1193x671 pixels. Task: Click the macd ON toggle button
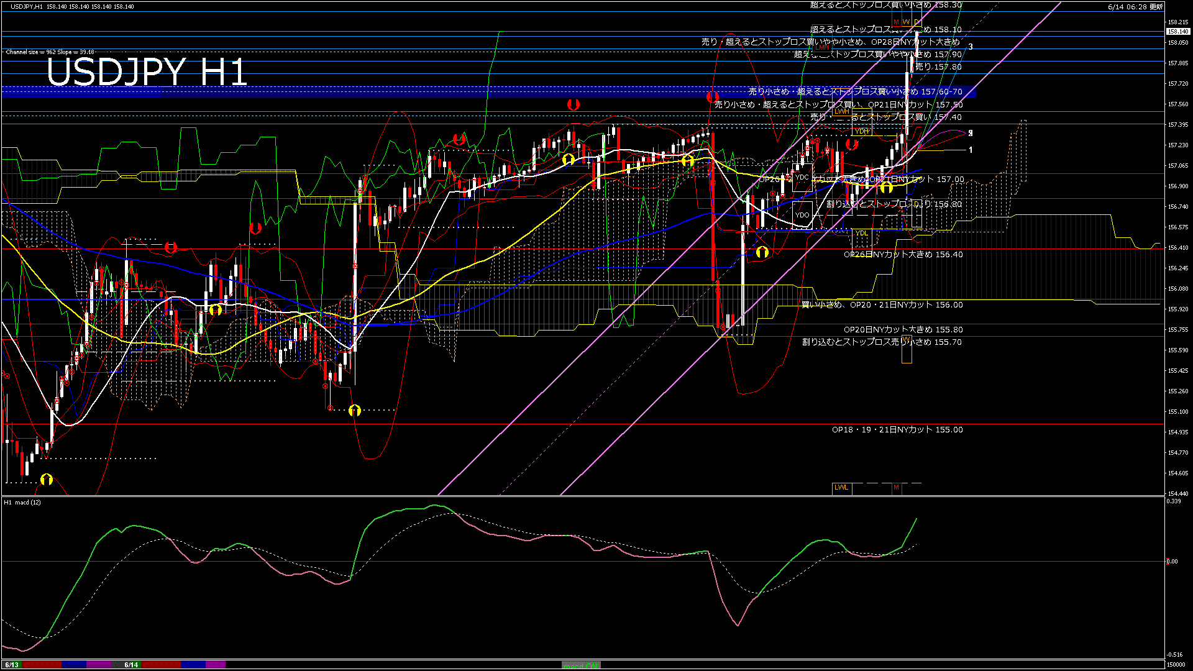coord(581,665)
